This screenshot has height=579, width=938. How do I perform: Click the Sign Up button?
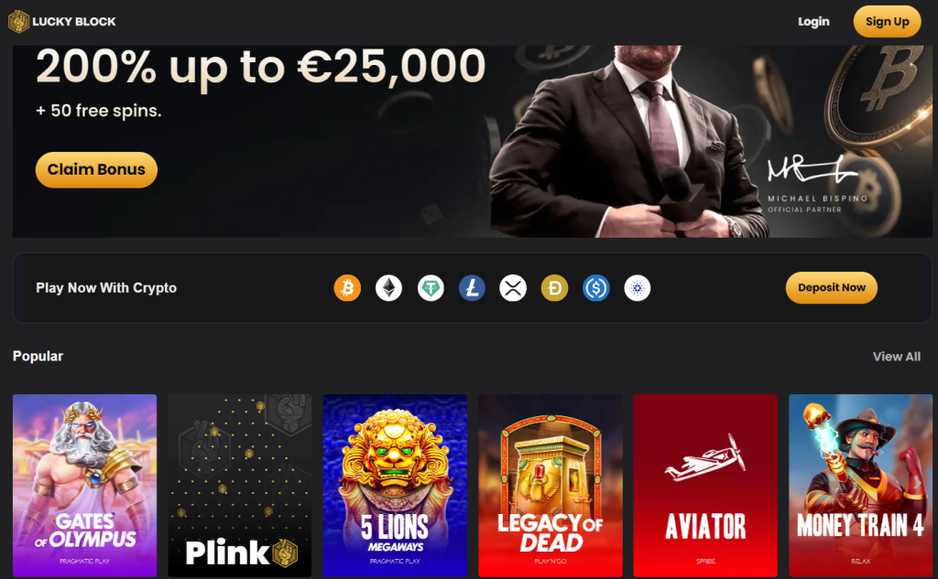[x=887, y=22]
